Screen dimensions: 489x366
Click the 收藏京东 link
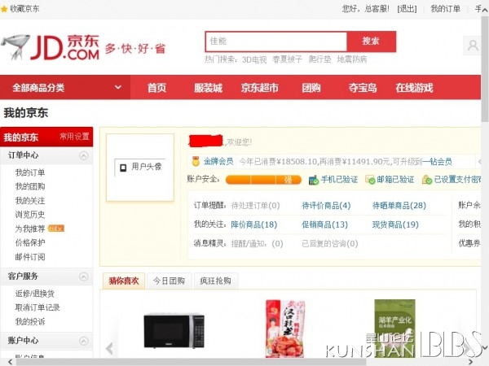[x=24, y=9]
